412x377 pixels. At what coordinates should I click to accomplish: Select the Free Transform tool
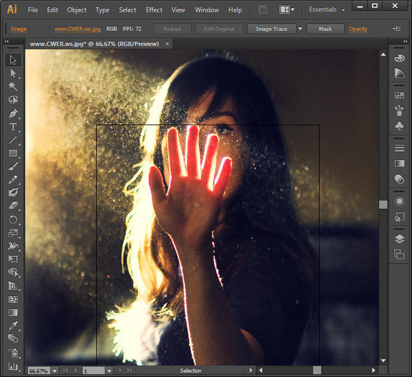[x=13, y=259]
